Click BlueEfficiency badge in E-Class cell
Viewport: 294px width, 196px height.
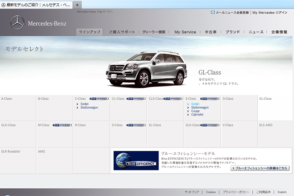click(x=210, y=99)
